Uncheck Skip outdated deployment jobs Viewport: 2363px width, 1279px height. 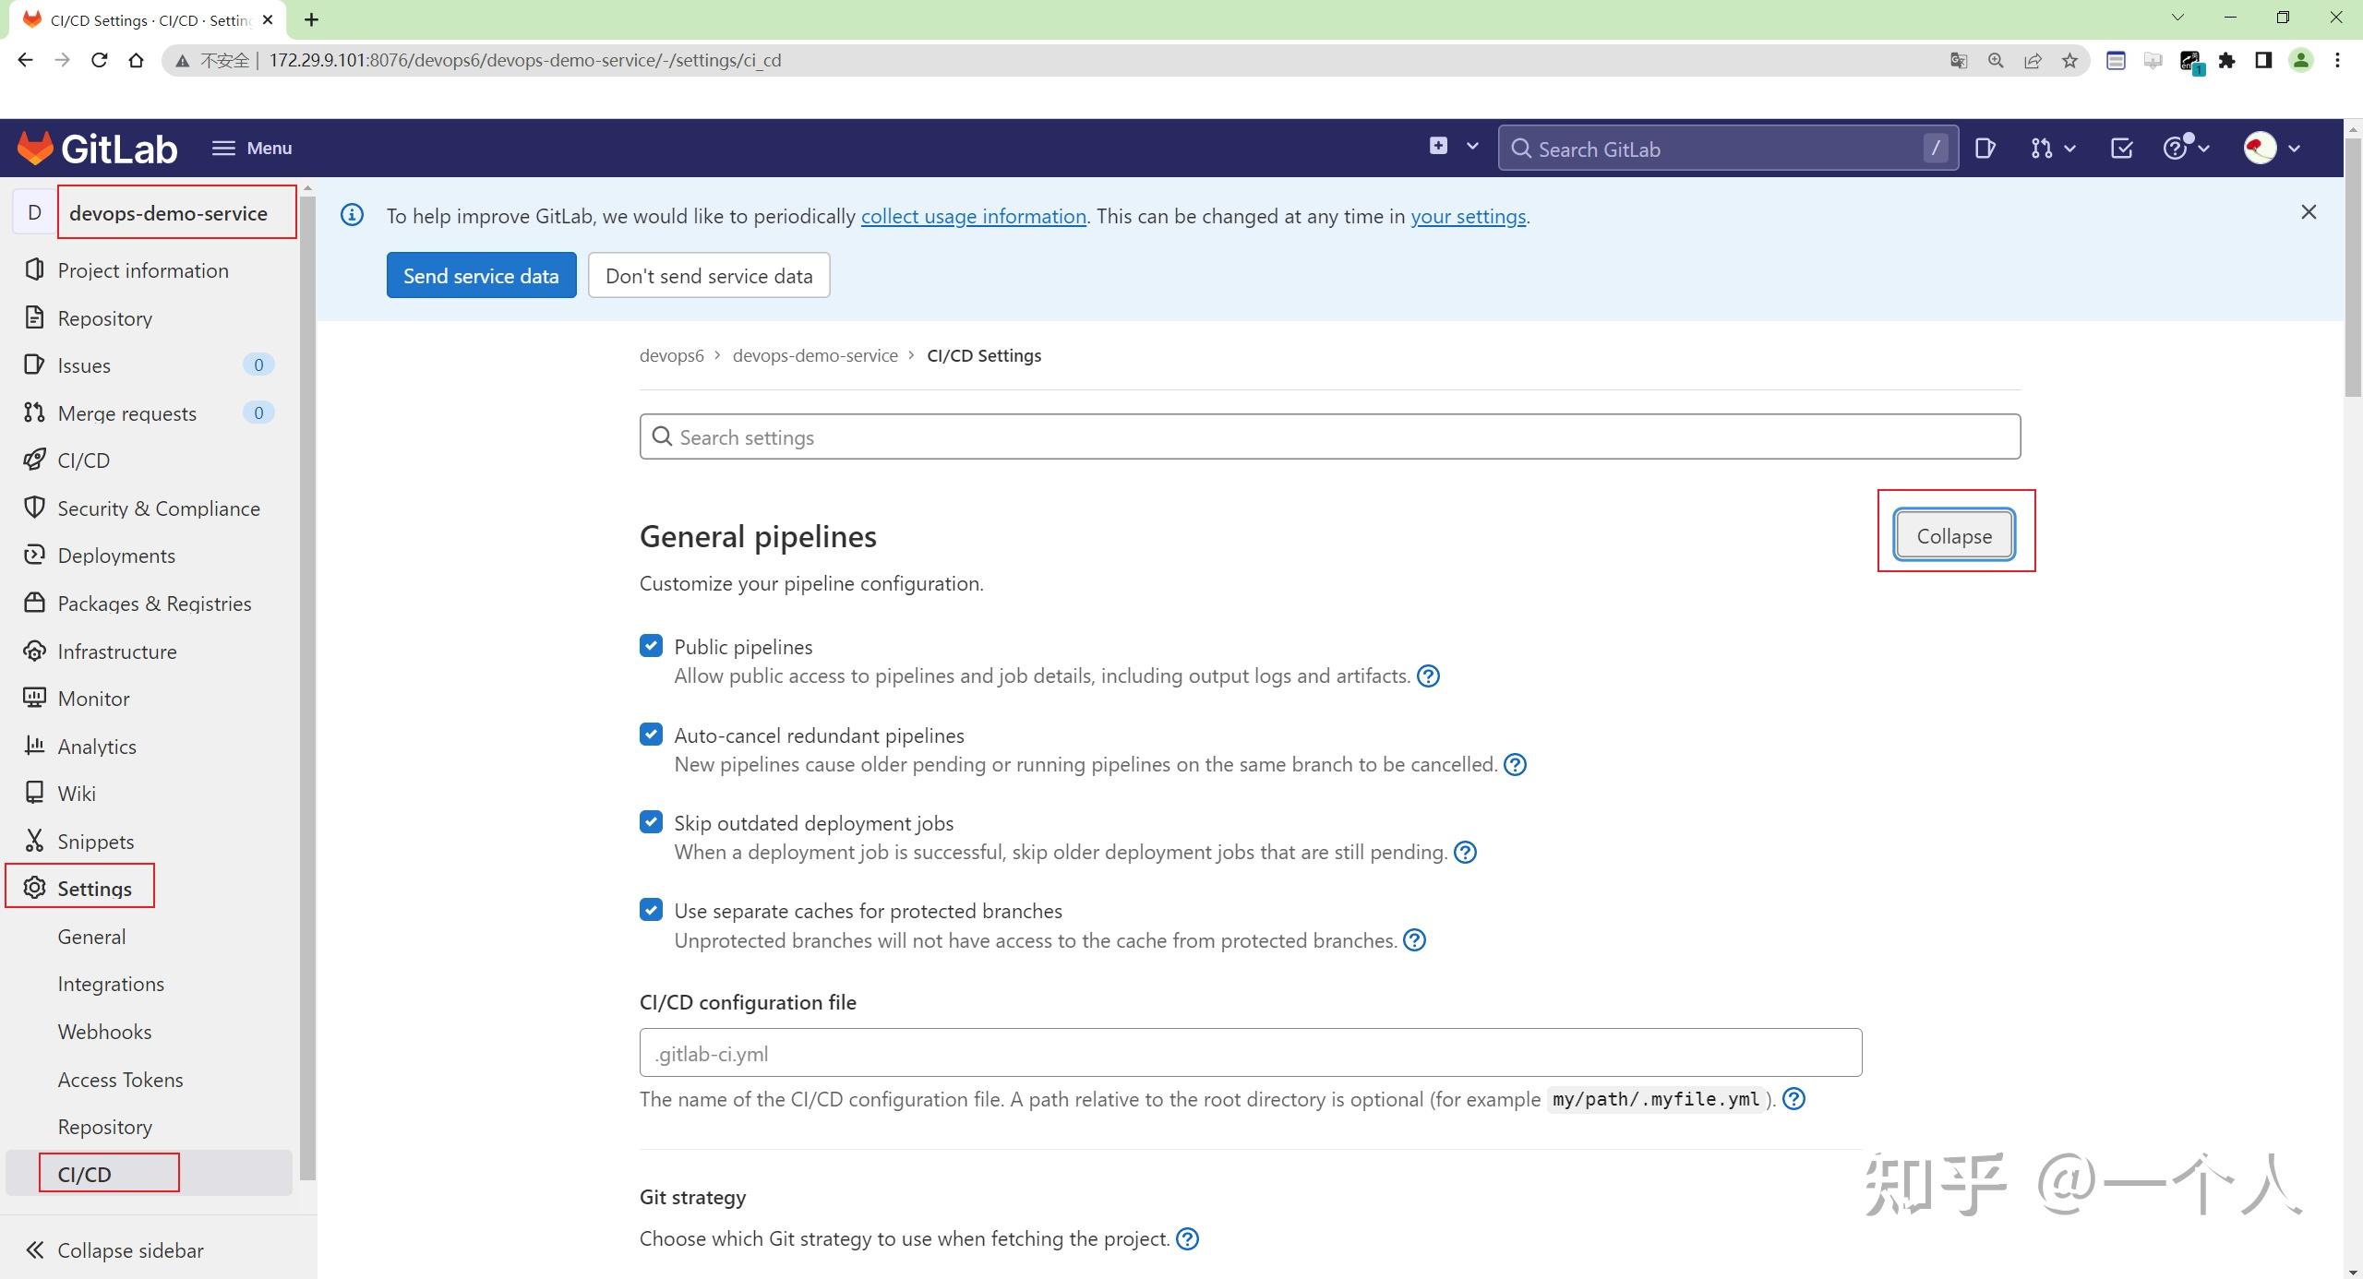[x=651, y=821]
